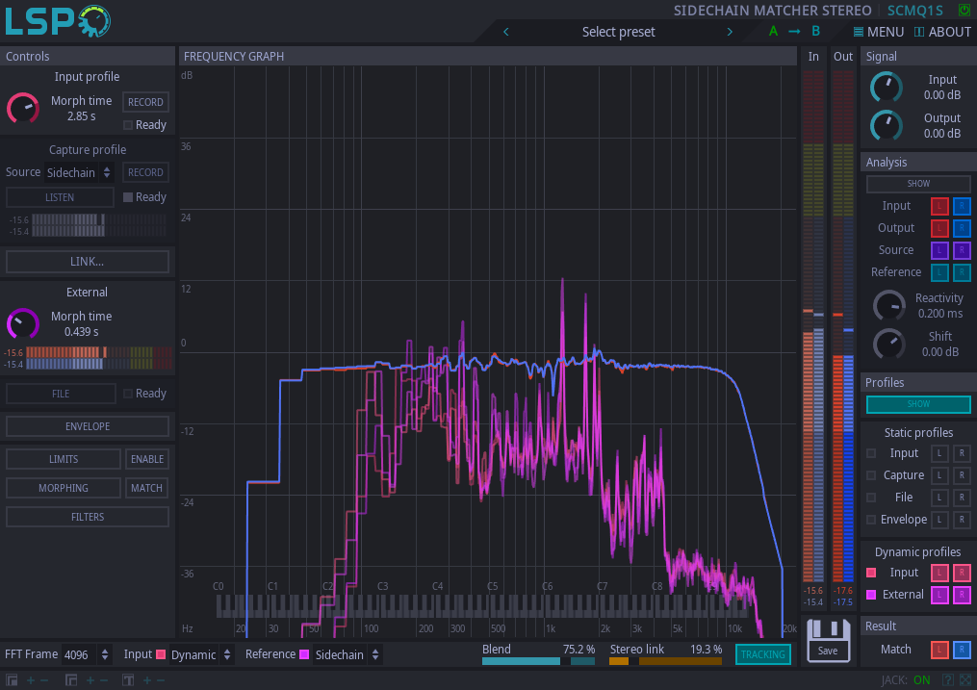Open the ABOUT page
The image size is (977, 690).
point(942,32)
